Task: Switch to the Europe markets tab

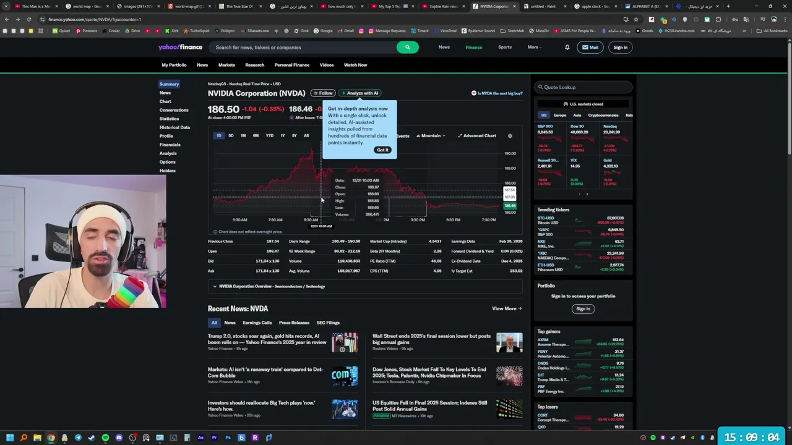Action: [x=560, y=116]
